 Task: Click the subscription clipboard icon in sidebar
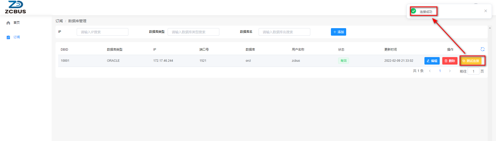[x=8, y=37]
